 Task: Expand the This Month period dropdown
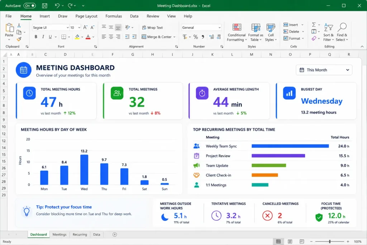[324, 70]
